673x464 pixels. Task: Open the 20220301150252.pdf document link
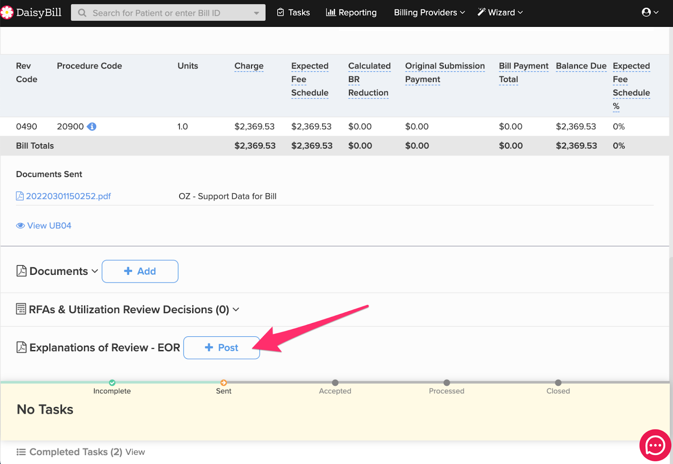pos(69,196)
